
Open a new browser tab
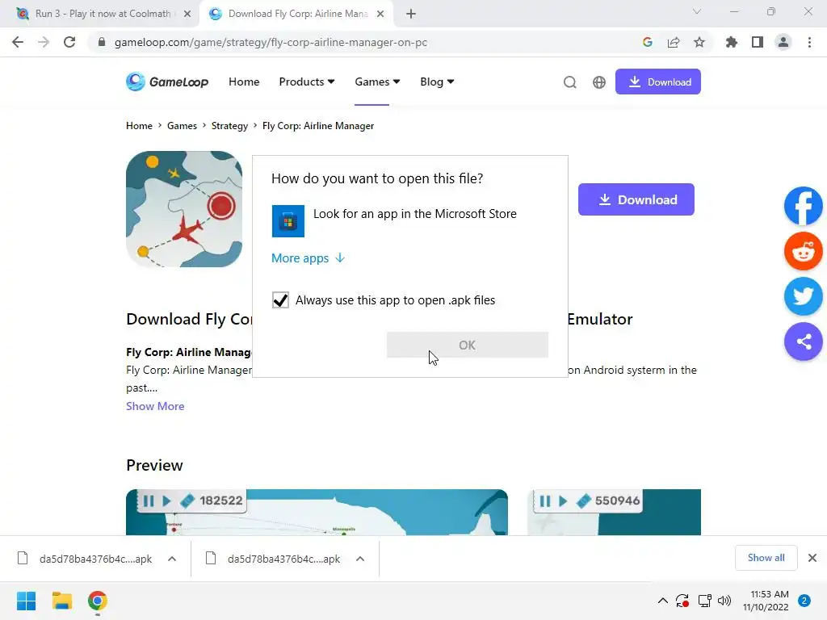point(411,14)
